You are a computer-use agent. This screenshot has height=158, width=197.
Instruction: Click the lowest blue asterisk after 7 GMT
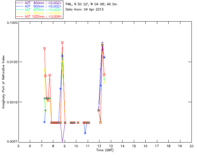click(44, 122)
